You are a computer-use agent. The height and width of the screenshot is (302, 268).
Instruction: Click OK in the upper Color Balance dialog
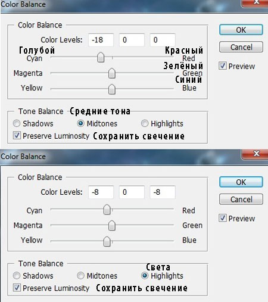pos(241,30)
